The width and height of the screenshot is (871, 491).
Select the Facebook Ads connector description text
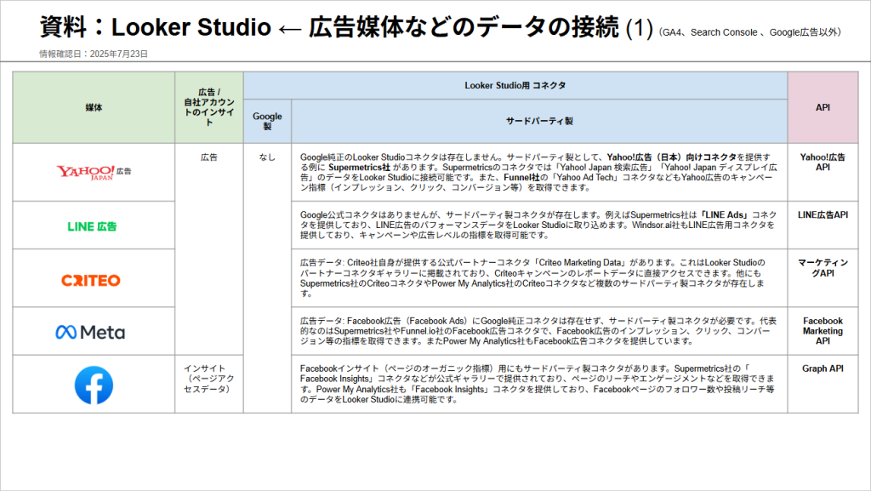click(538, 331)
